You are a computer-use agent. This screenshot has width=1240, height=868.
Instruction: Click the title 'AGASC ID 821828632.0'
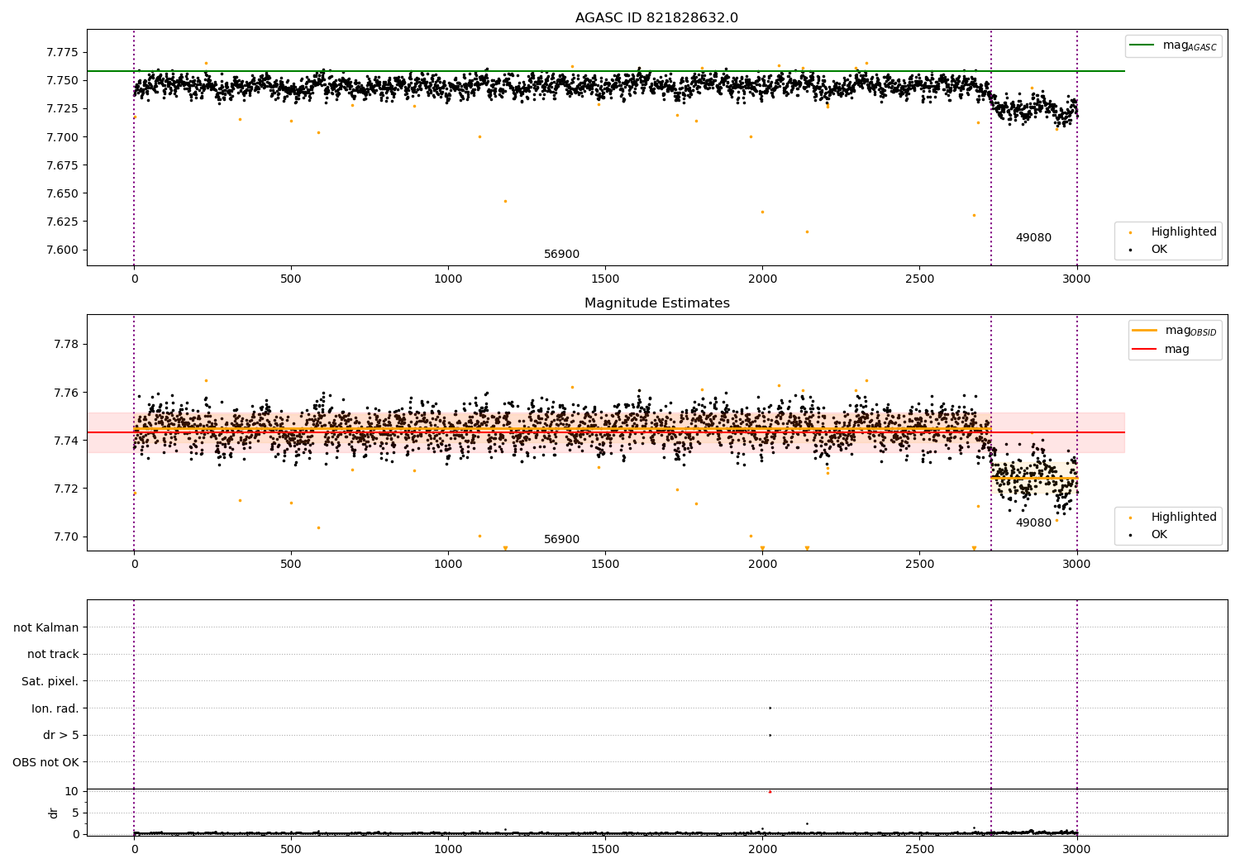(656, 18)
